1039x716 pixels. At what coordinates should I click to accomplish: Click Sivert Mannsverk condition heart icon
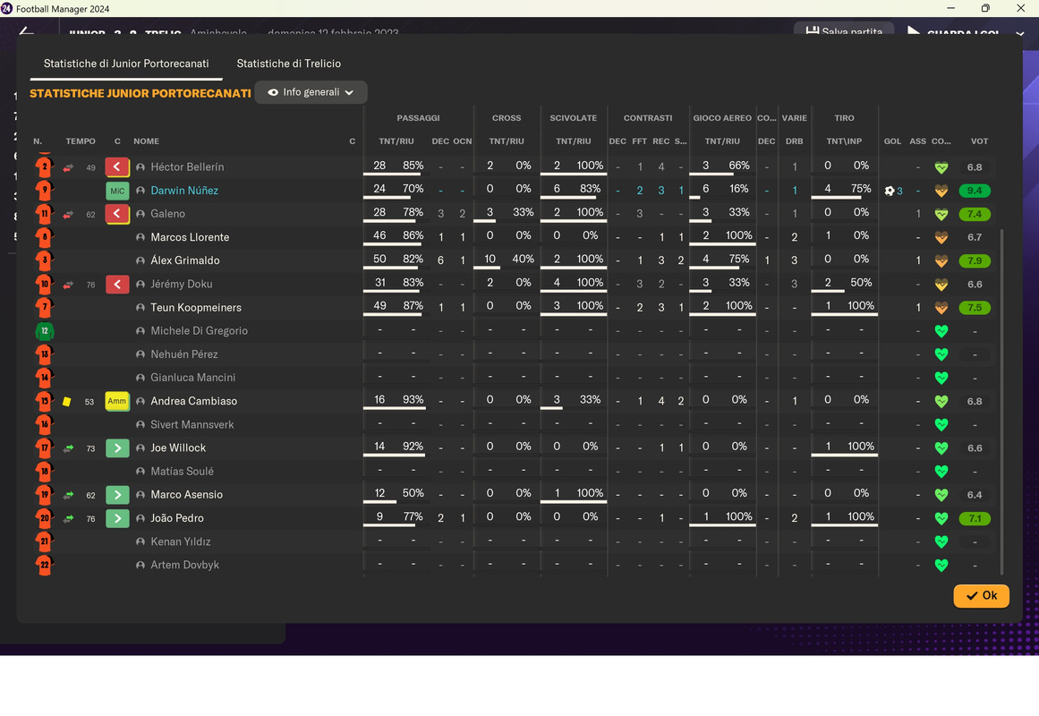pos(941,424)
